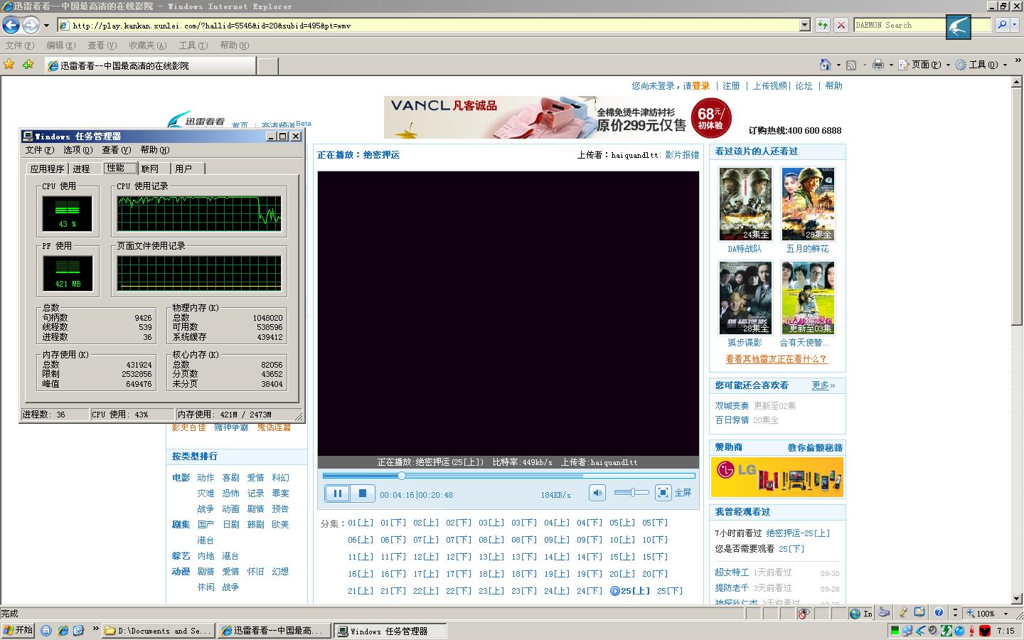Click the search magnifier icon
The image size is (1024, 640).
[1002, 25]
